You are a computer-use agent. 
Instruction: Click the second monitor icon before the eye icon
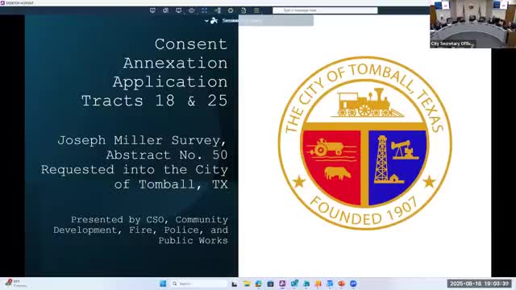(x=178, y=10)
